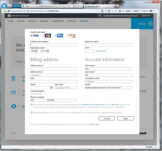Open the Favorites star icon

[x=153, y=6]
